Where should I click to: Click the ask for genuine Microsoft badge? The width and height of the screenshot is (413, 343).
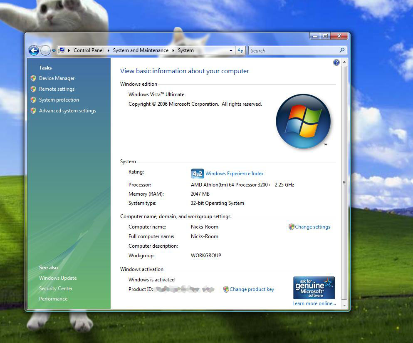tap(314, 288)
